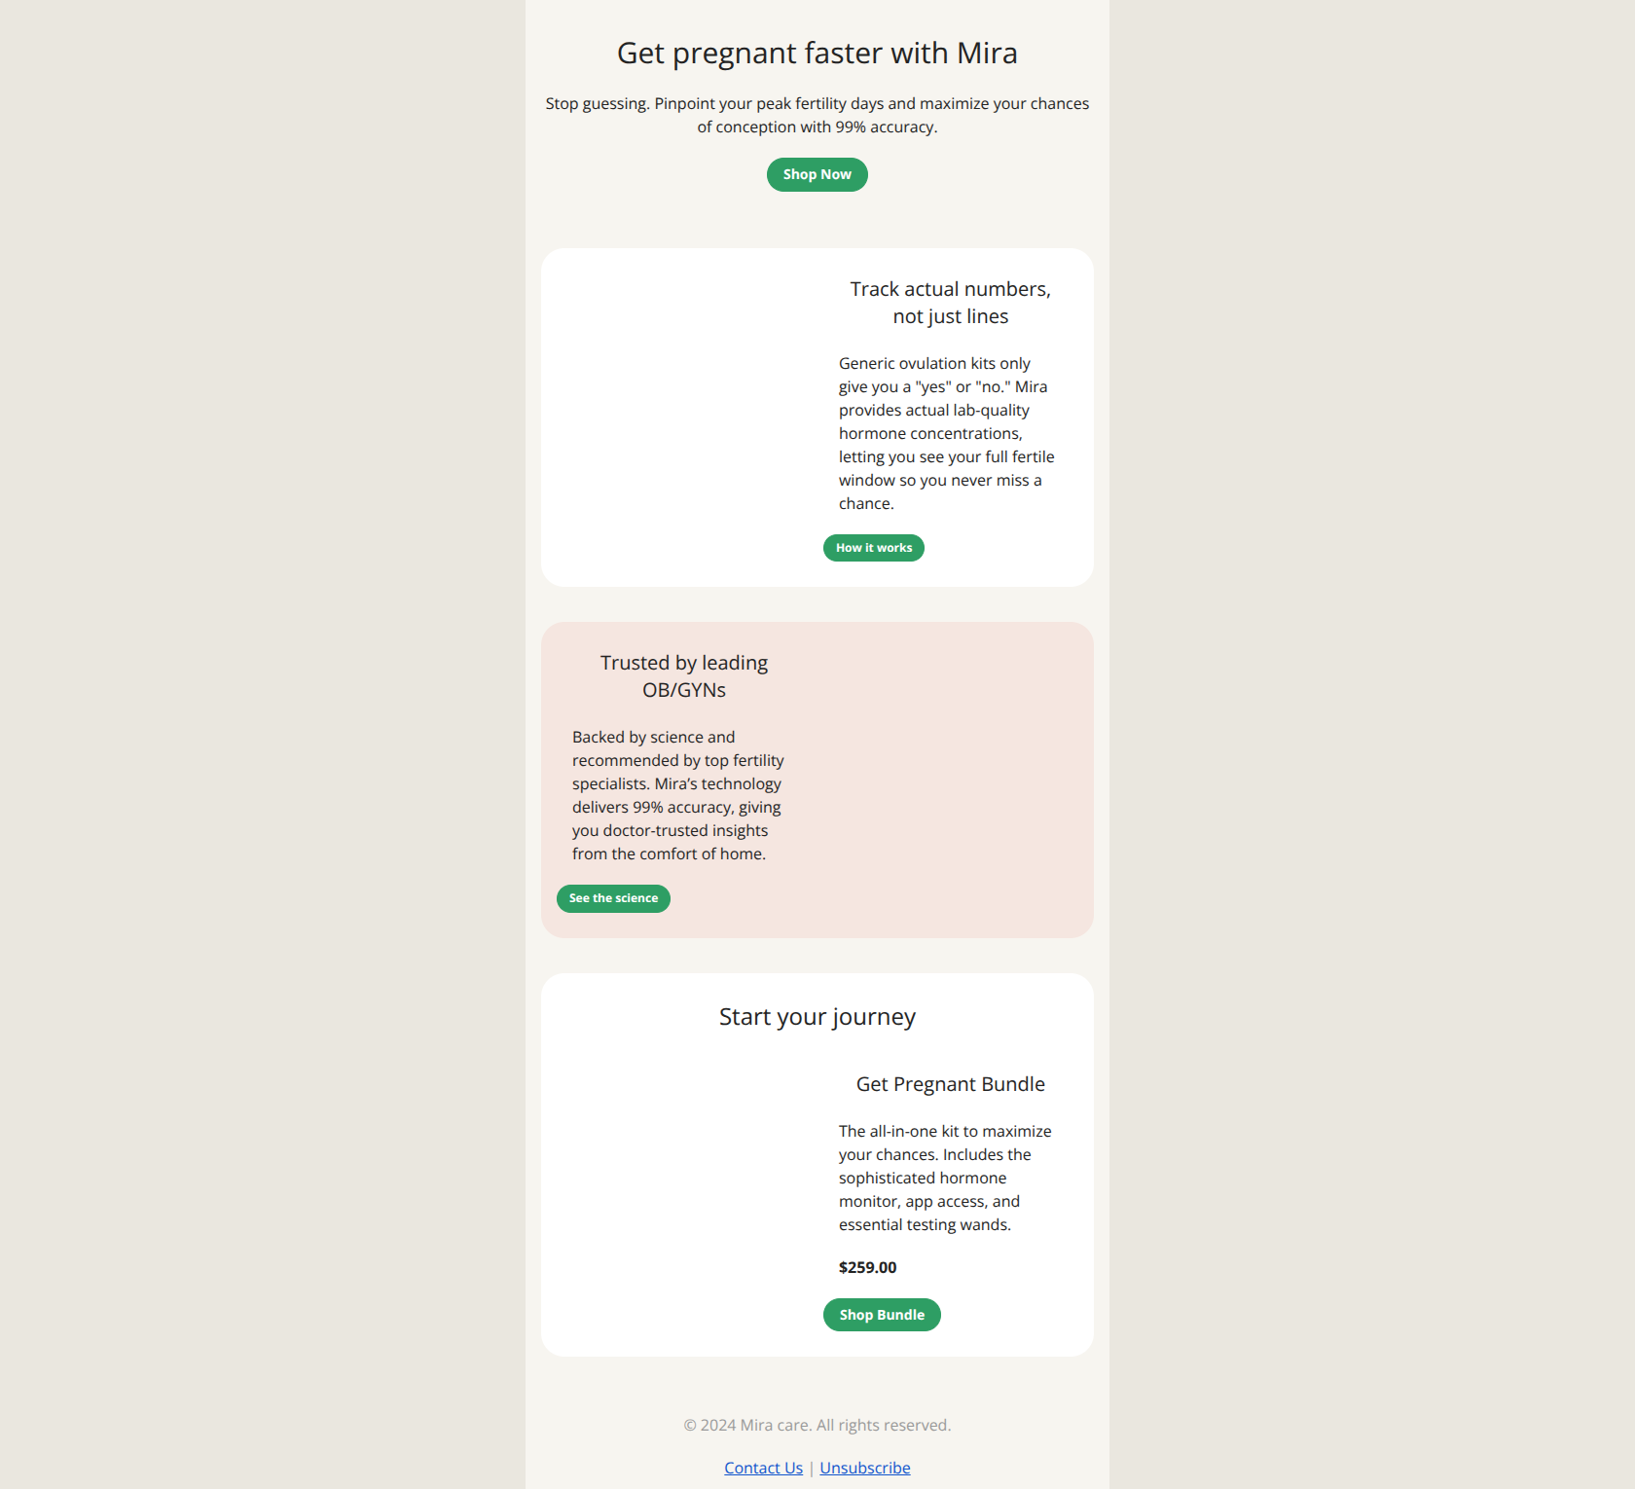The height and width of the screenshot is (1489, 1635).
Task: Click the "Get pregnant faster with Mira" headline
Action: (817, 54)
